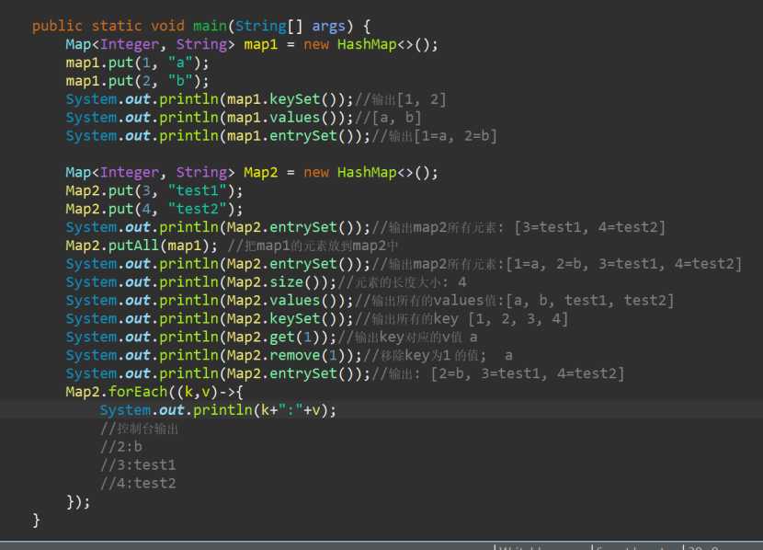Screen dimensions: 763x550
Task: Click comment 'key [1, 2, 3, 4]'
Action: point(501,319)
